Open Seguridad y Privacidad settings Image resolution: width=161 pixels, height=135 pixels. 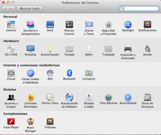pyautogui.click(x=108, y=25)
